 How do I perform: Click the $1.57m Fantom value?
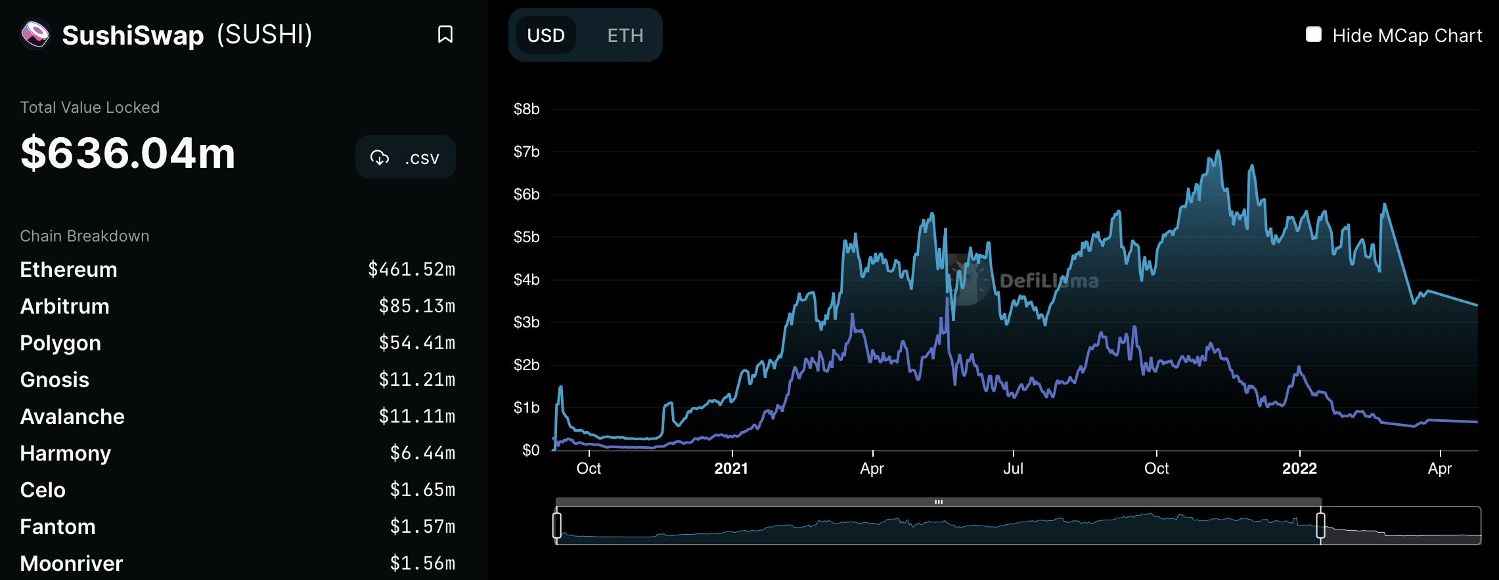click(x=422, y=527)
